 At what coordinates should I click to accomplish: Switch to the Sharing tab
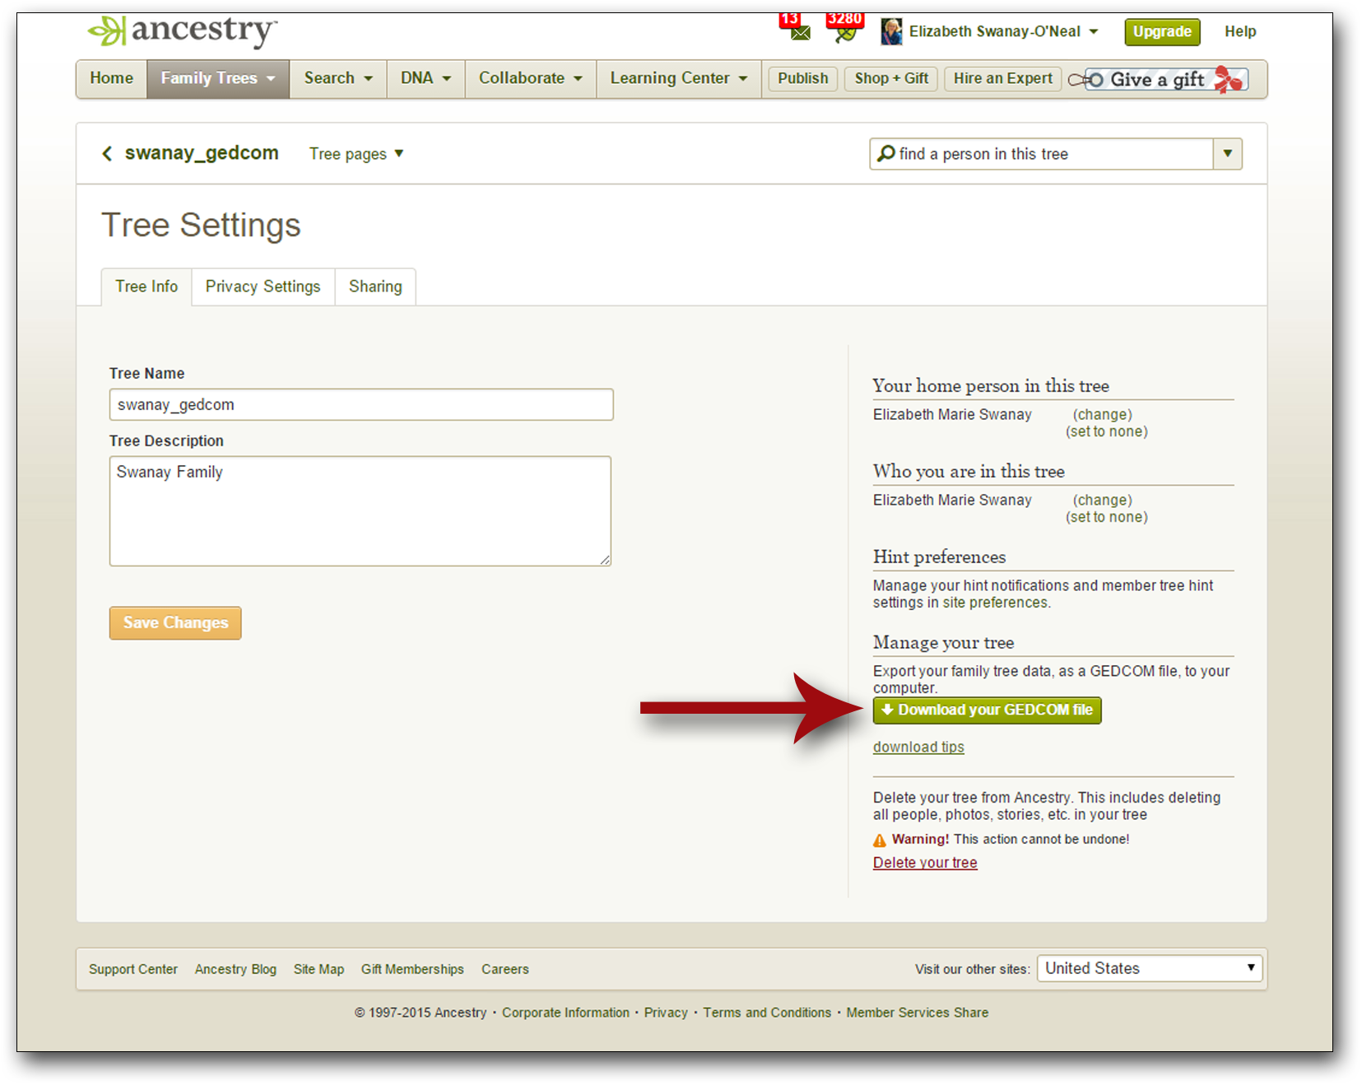pos(375,286)
